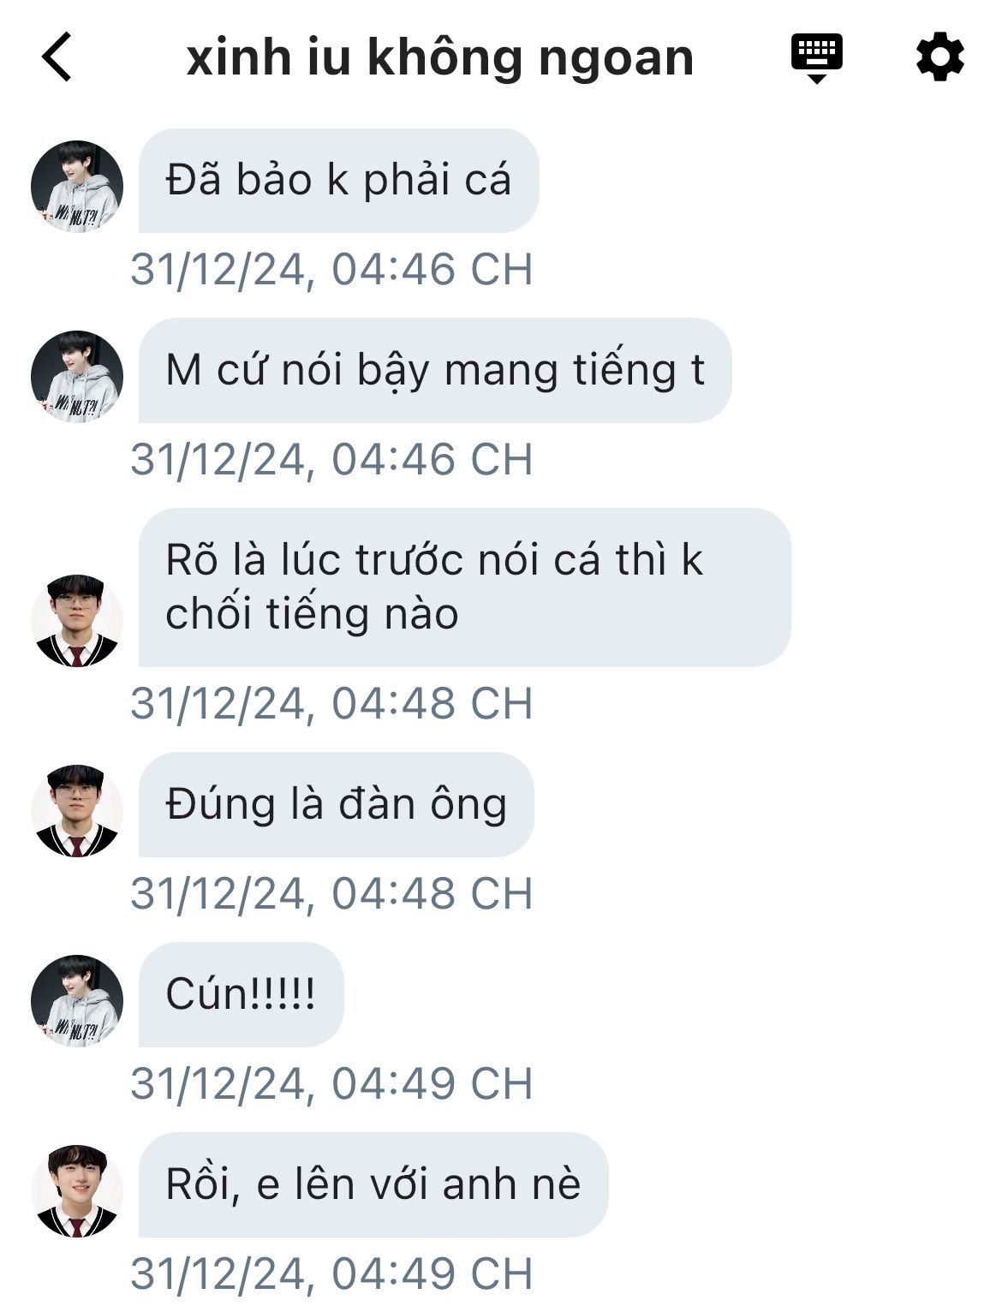Select the "Đúng là đàn ông" bubble
Image resolution: width=1002 pixels, height=1312 pixels.
pos(337,805)
